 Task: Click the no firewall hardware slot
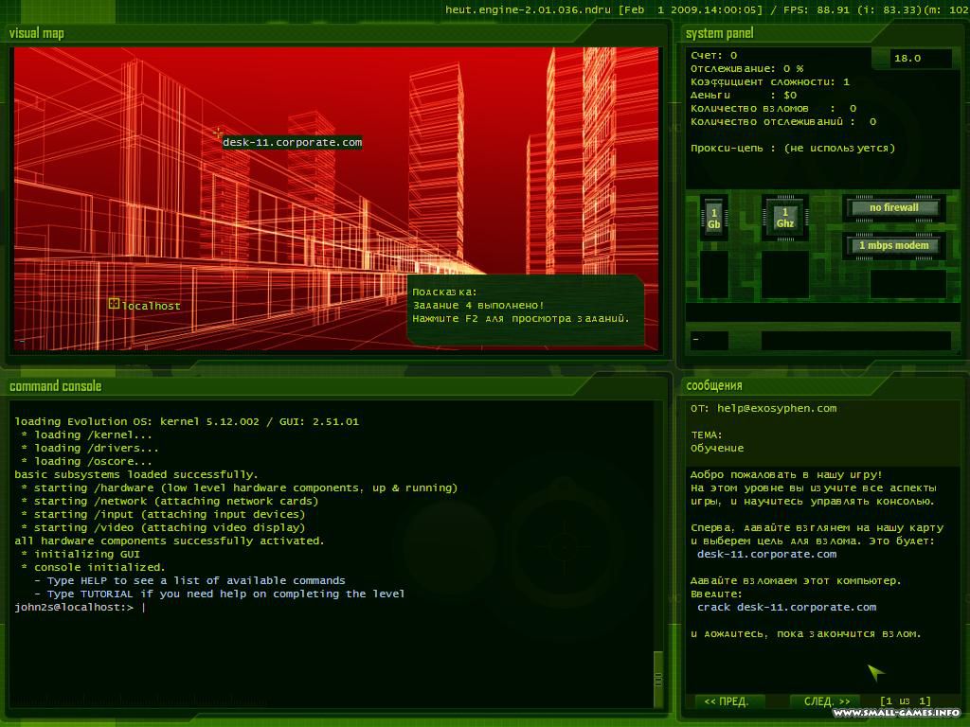[x=893, y=207]
